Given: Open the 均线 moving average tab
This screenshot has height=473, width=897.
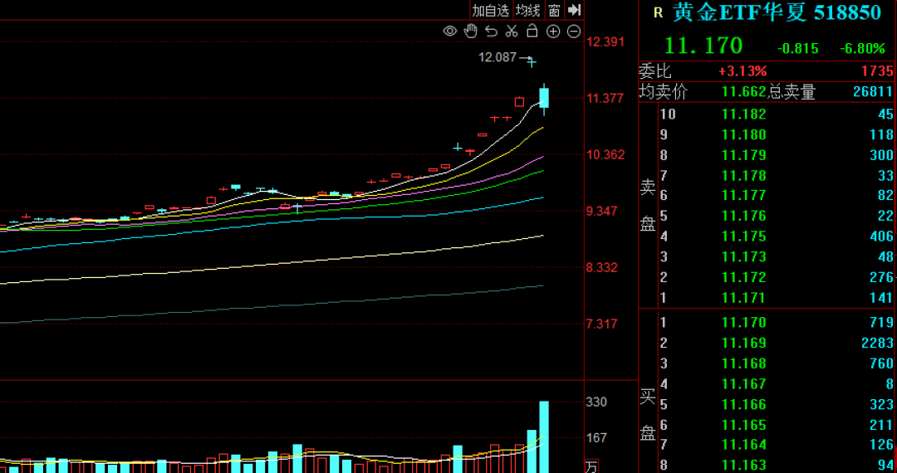Looking at the screenshot, I should point(527,10).
